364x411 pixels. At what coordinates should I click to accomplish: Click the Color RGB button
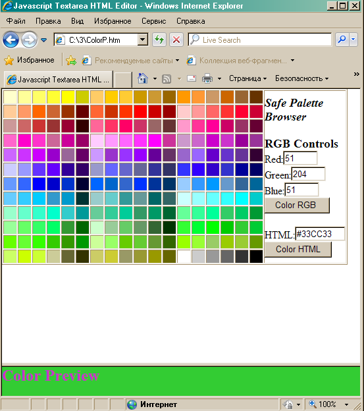297,205
